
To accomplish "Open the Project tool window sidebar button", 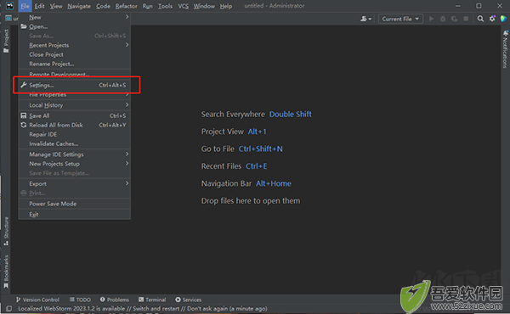I will tap(6, 41).
